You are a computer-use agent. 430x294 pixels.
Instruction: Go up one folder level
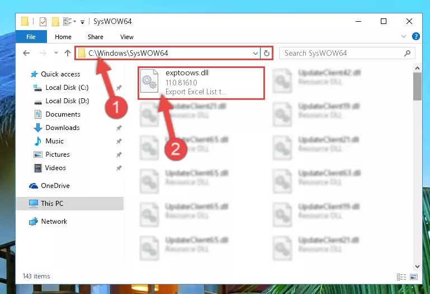68,53
